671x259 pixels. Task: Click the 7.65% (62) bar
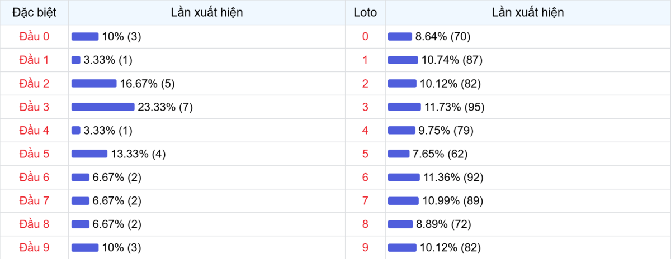[399, 154]
